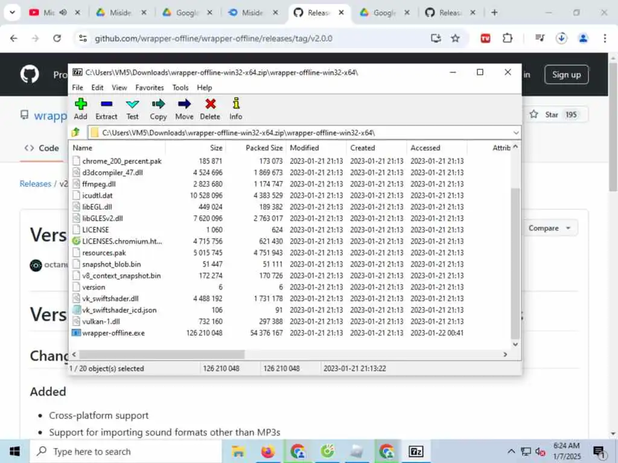618x463 pixels.
Task: Open the Compare dropdown on GitHub
Action: (x=549, y=228)
